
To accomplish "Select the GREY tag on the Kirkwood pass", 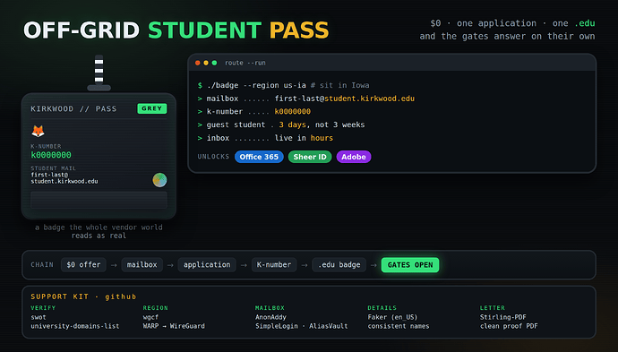I will 151,108.
